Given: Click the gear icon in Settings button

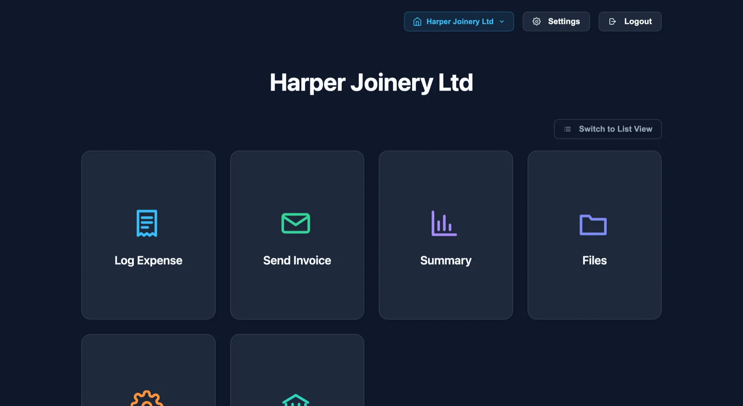Looking at the screenshot, I should pos(537,21).
